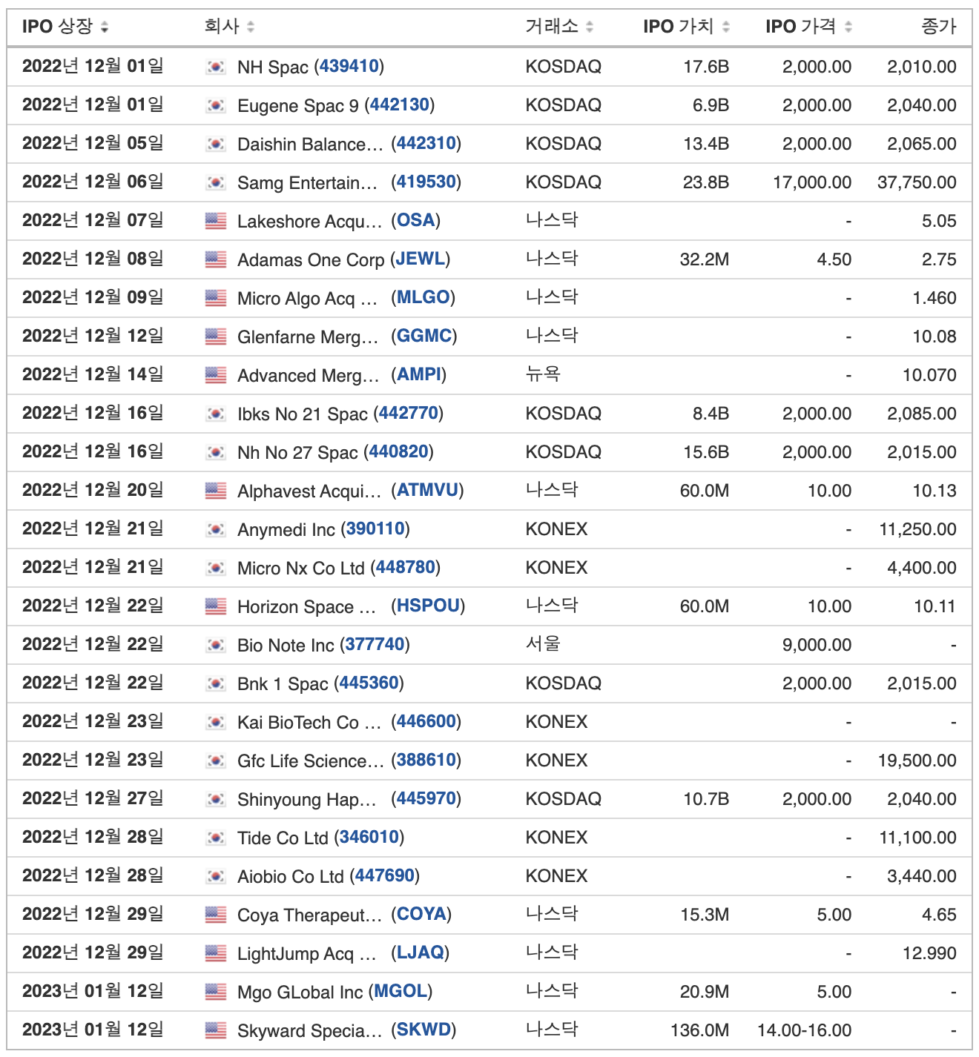Viewport: 979px width, 1057px height.
Task: Sort by IPO 가치 column arrows
Action: click(x=726, y=27)
